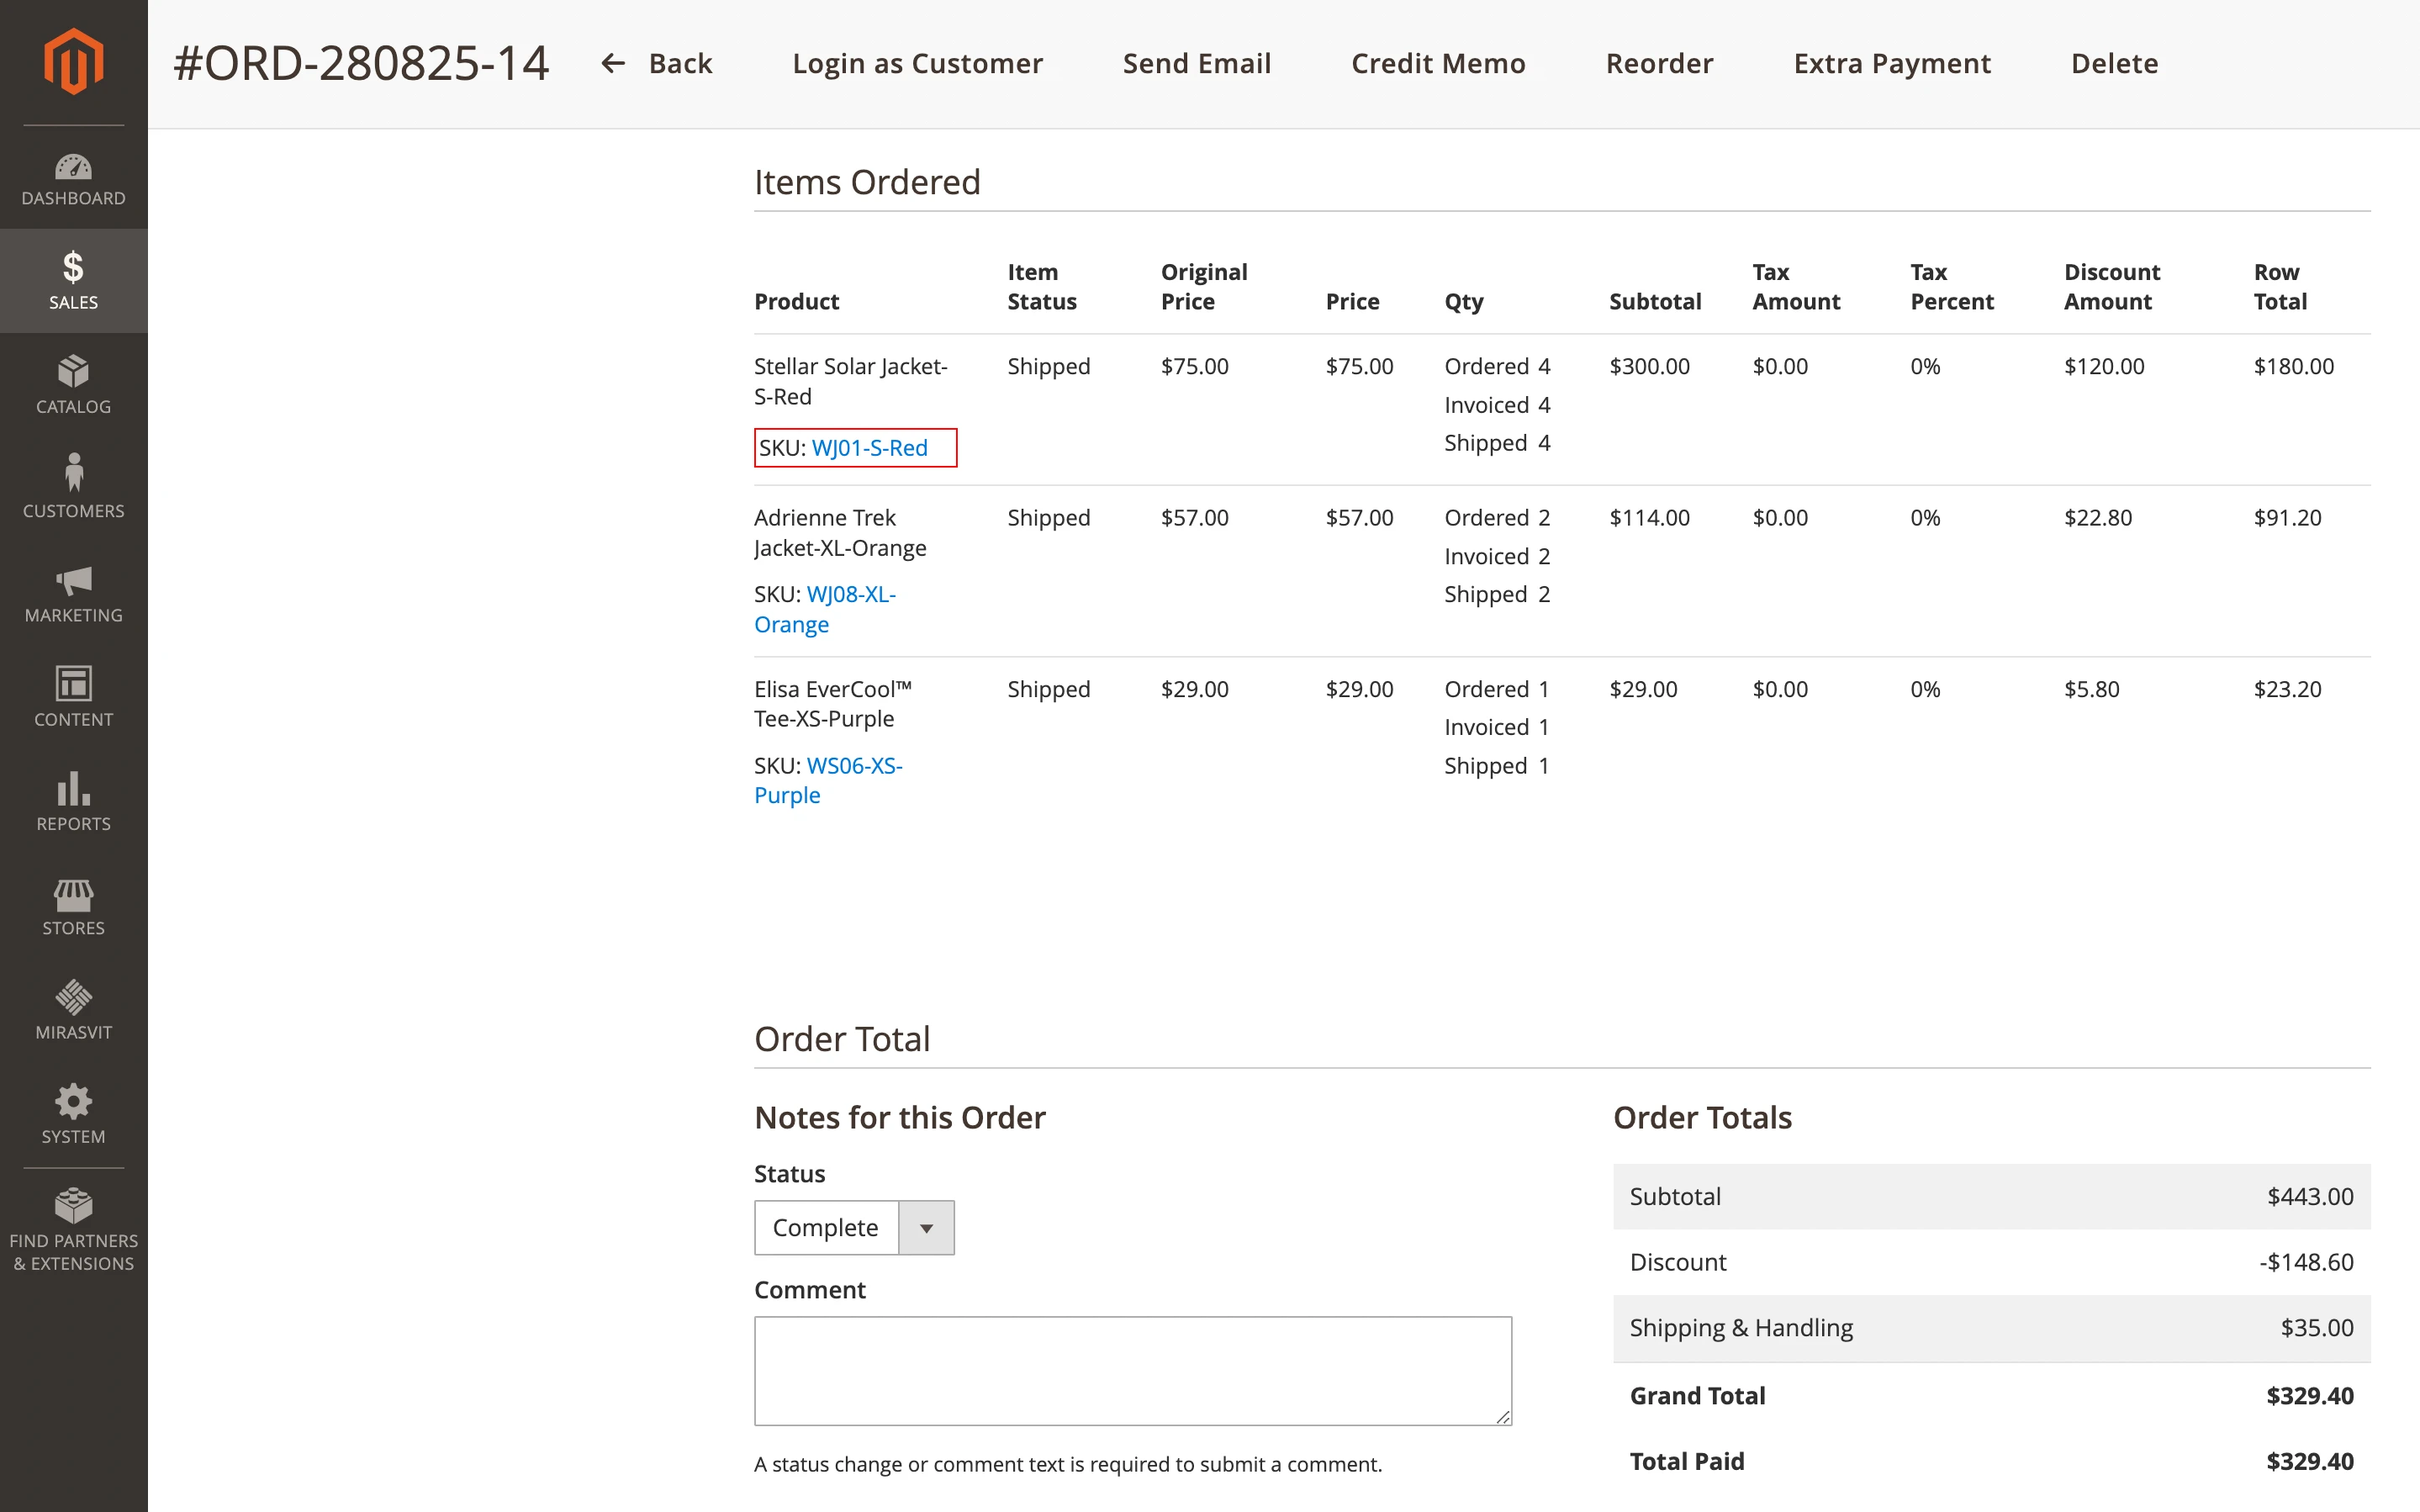The width and height of the screenshot is (2420, 1512).
Task: Open the Dashboard section
Action: click(x=73, y=180)
